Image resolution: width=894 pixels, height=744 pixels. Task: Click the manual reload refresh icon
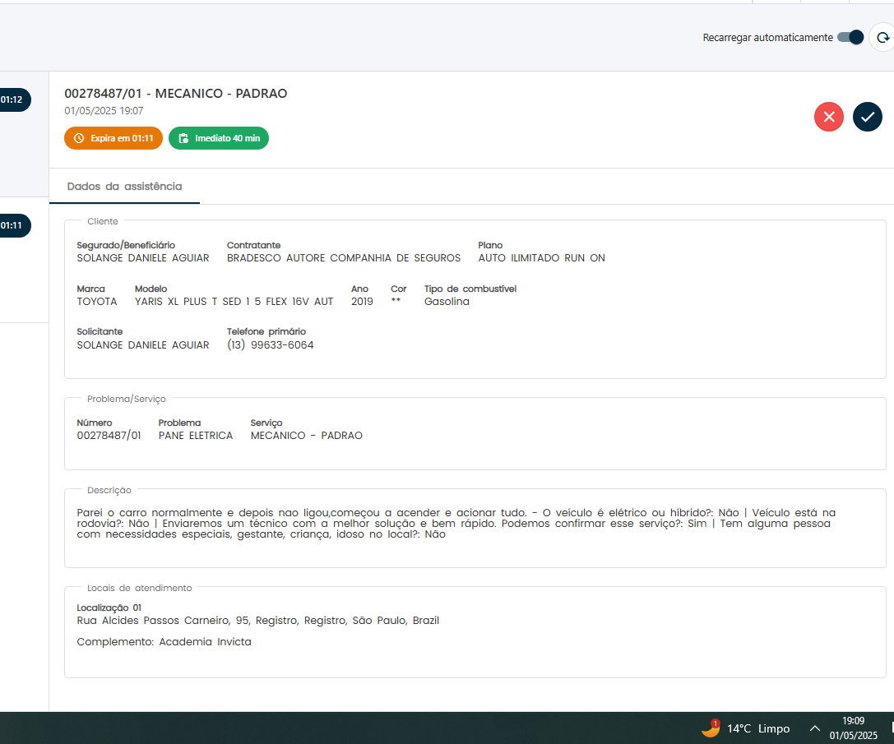pos(882,38)
